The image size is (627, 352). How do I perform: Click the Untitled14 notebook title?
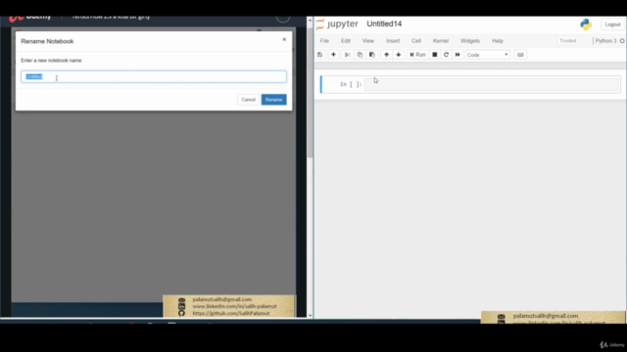coord(384,23)
